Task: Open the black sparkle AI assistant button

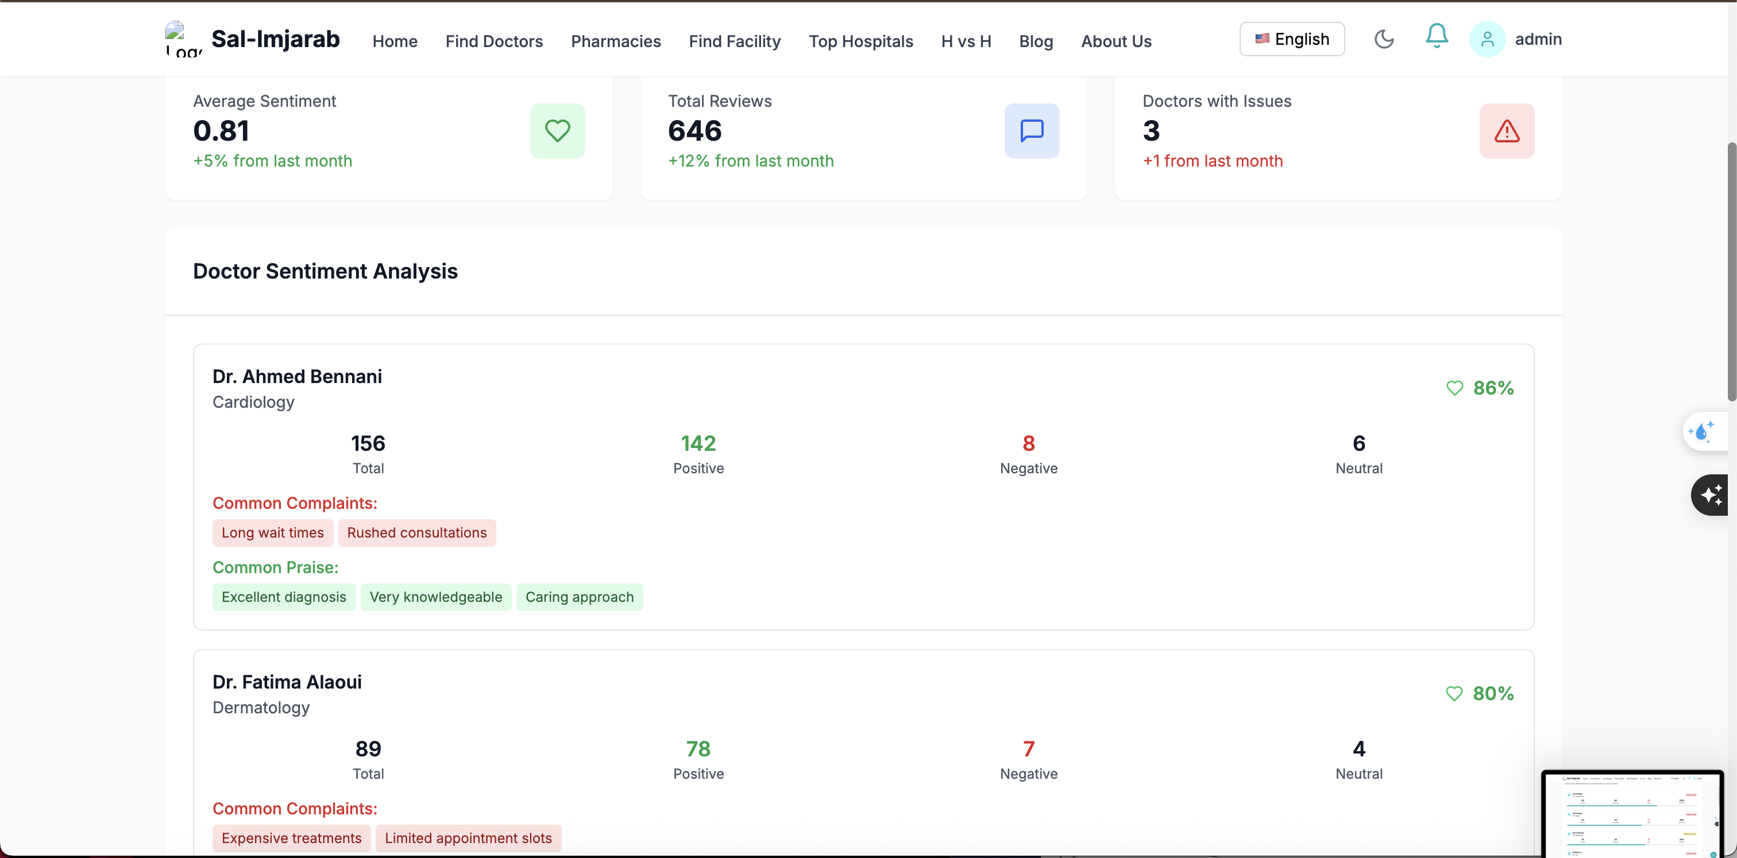Action: [1711, 494]
